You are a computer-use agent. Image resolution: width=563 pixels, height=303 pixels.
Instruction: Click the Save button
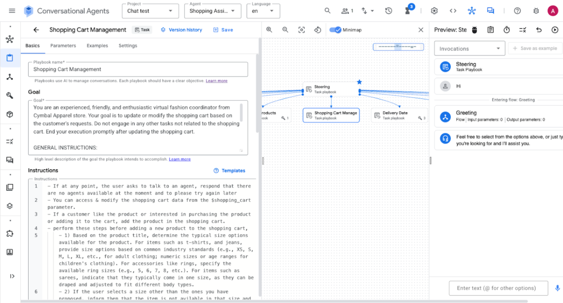pos(223,30)
